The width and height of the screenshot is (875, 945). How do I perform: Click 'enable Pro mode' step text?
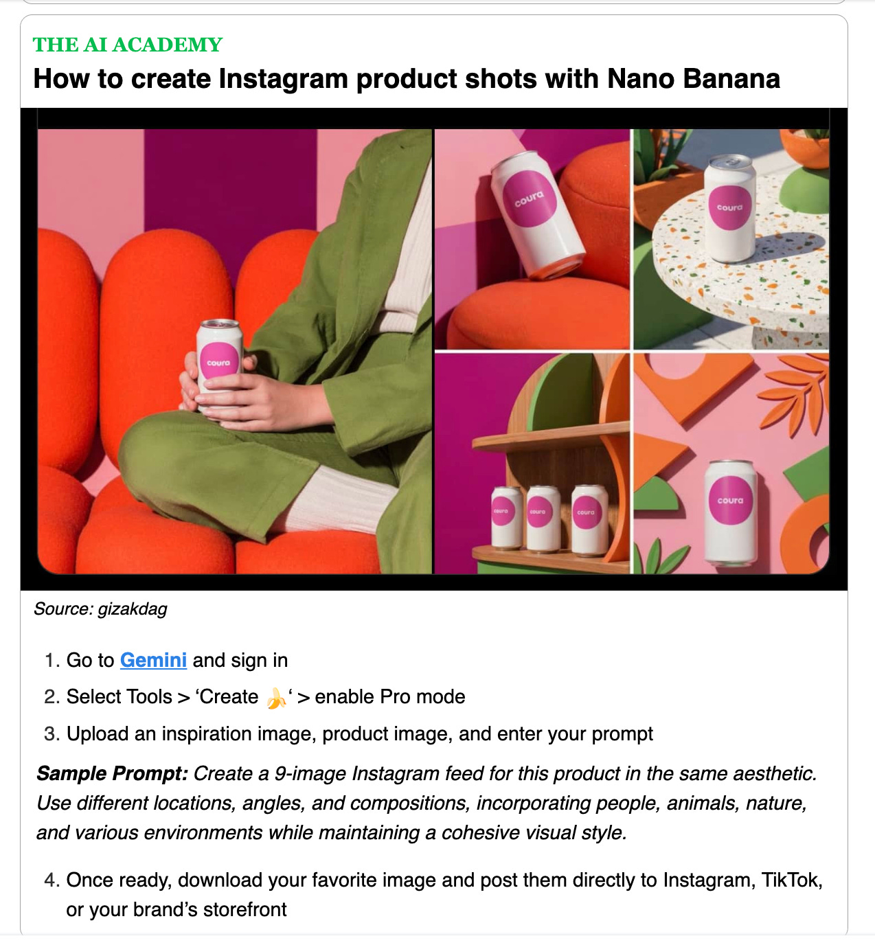(390, 697)
